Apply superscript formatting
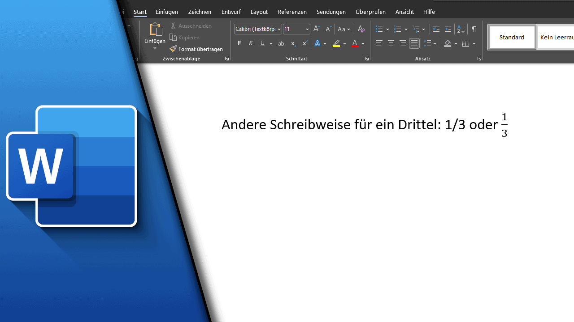574x322 pixels. tap(304, 43)
